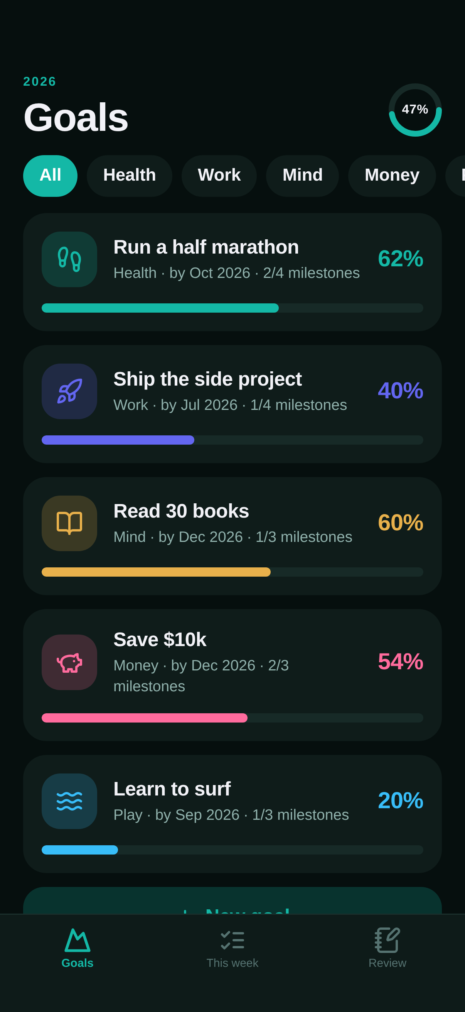The image size is (465, 1012).
Task: Tap the piggy bank icon
Action: tap(69, 662)
